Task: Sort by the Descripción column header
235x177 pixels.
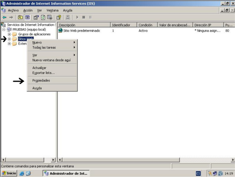Action: [x=84, y=25]
